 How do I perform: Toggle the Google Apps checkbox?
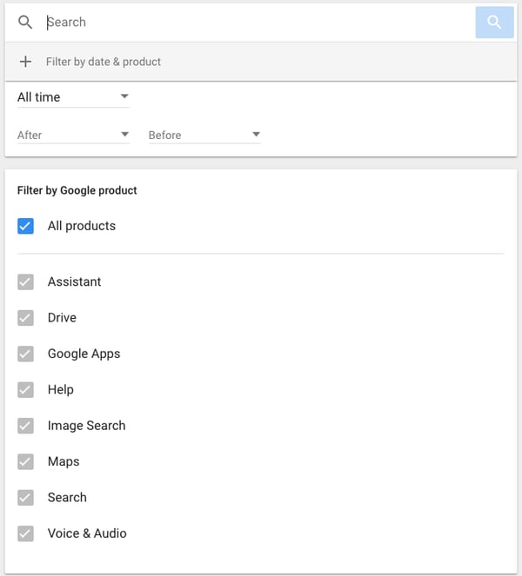pos(26,354)
